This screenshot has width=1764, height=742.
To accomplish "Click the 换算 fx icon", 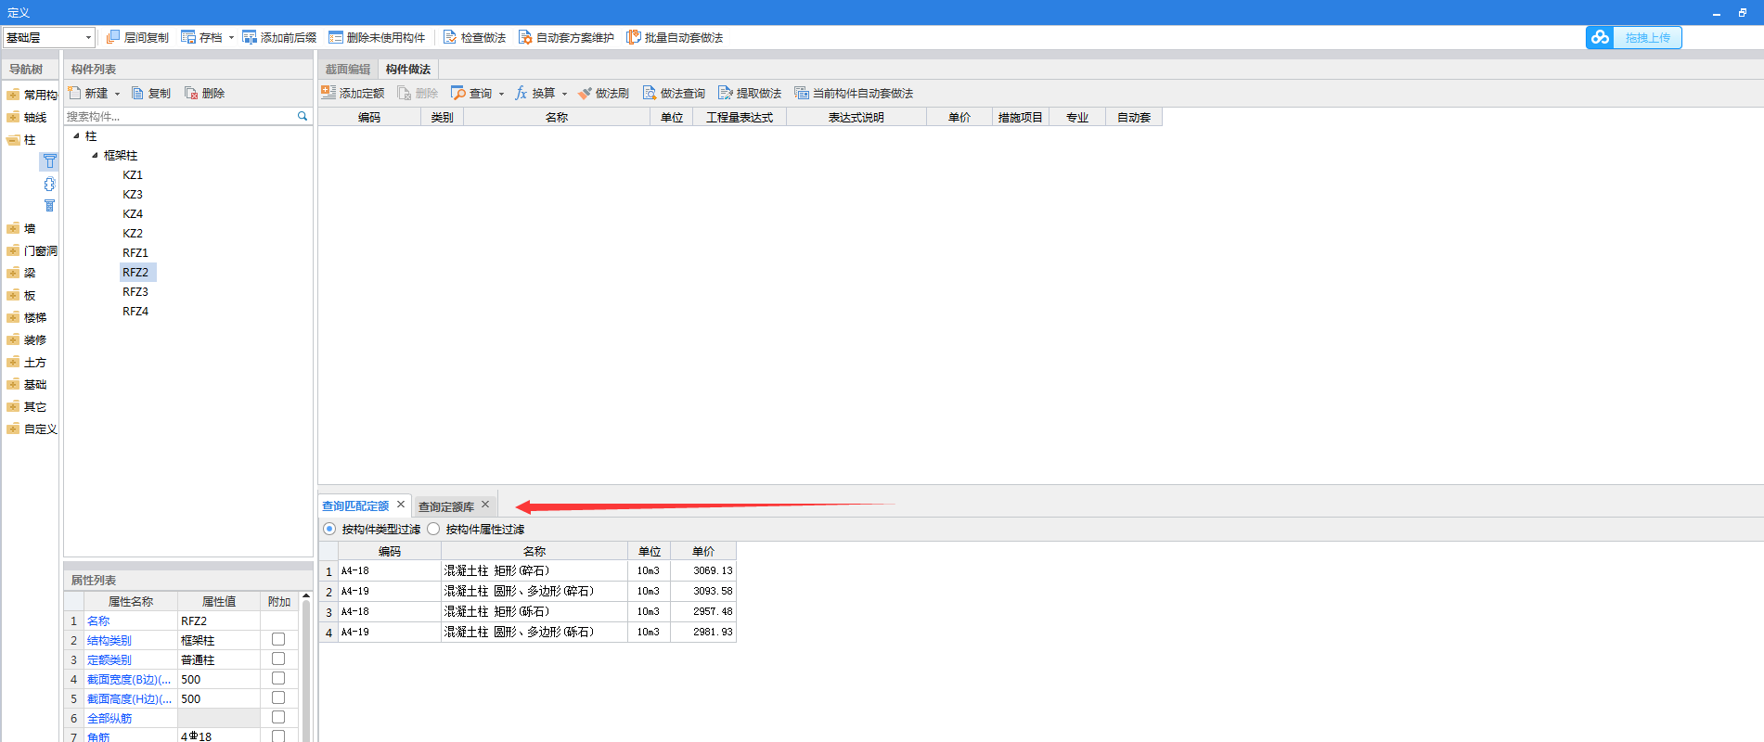I will [521, 93].
